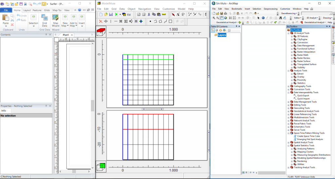The image size is (335, 179).
Task: Click ModelMuse open file icon
Action: point(106,14)
